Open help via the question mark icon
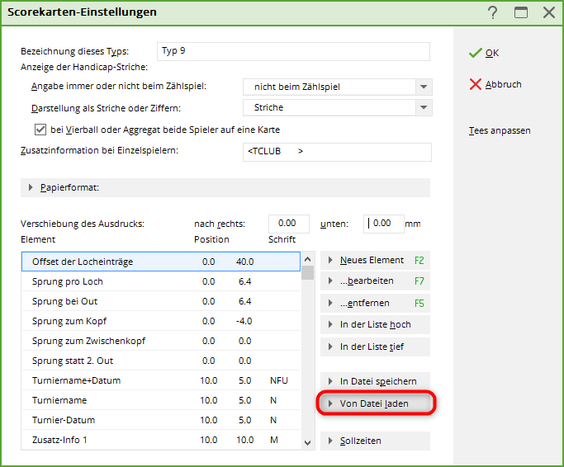The height and width of the screenshot is (467, 564). coord(493,12)
